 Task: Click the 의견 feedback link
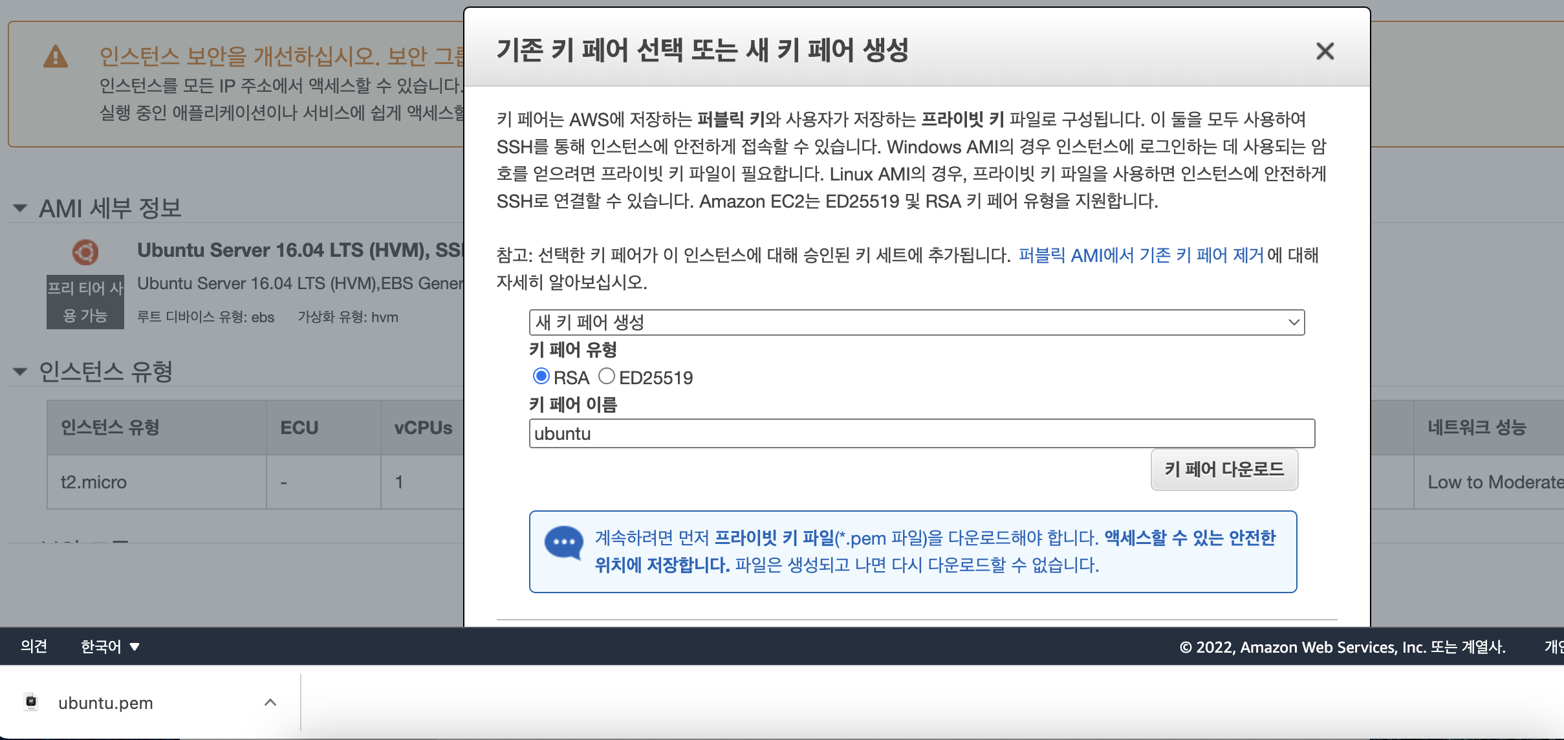coord(34,646)
